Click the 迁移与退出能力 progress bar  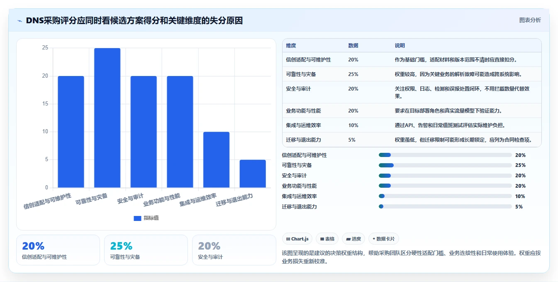click(445, 206)
